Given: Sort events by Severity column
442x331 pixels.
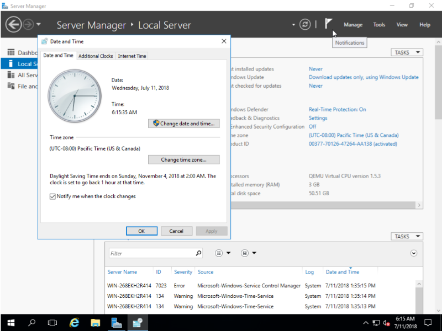Looking at the screenshot, I should point(183,272).
